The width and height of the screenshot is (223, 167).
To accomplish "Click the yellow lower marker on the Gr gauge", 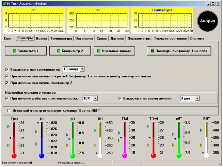I will pyautogui.click(x=36, y=144).
